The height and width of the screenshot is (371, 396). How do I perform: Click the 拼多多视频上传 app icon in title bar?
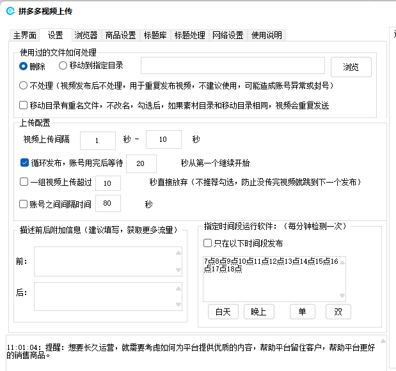tap(10, 11)
